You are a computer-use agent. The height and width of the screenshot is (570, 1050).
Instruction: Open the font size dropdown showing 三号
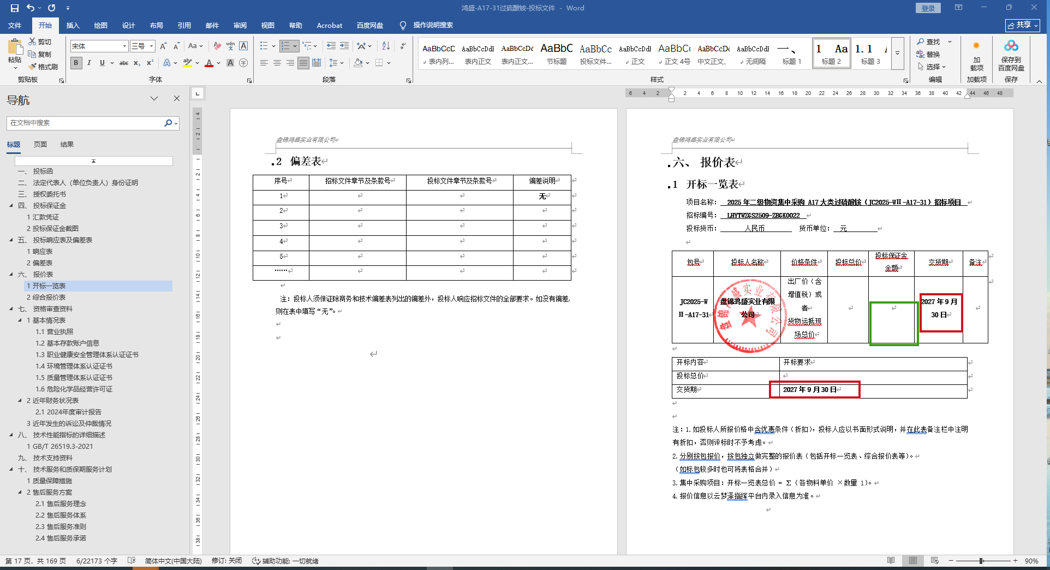click(152, 46)
